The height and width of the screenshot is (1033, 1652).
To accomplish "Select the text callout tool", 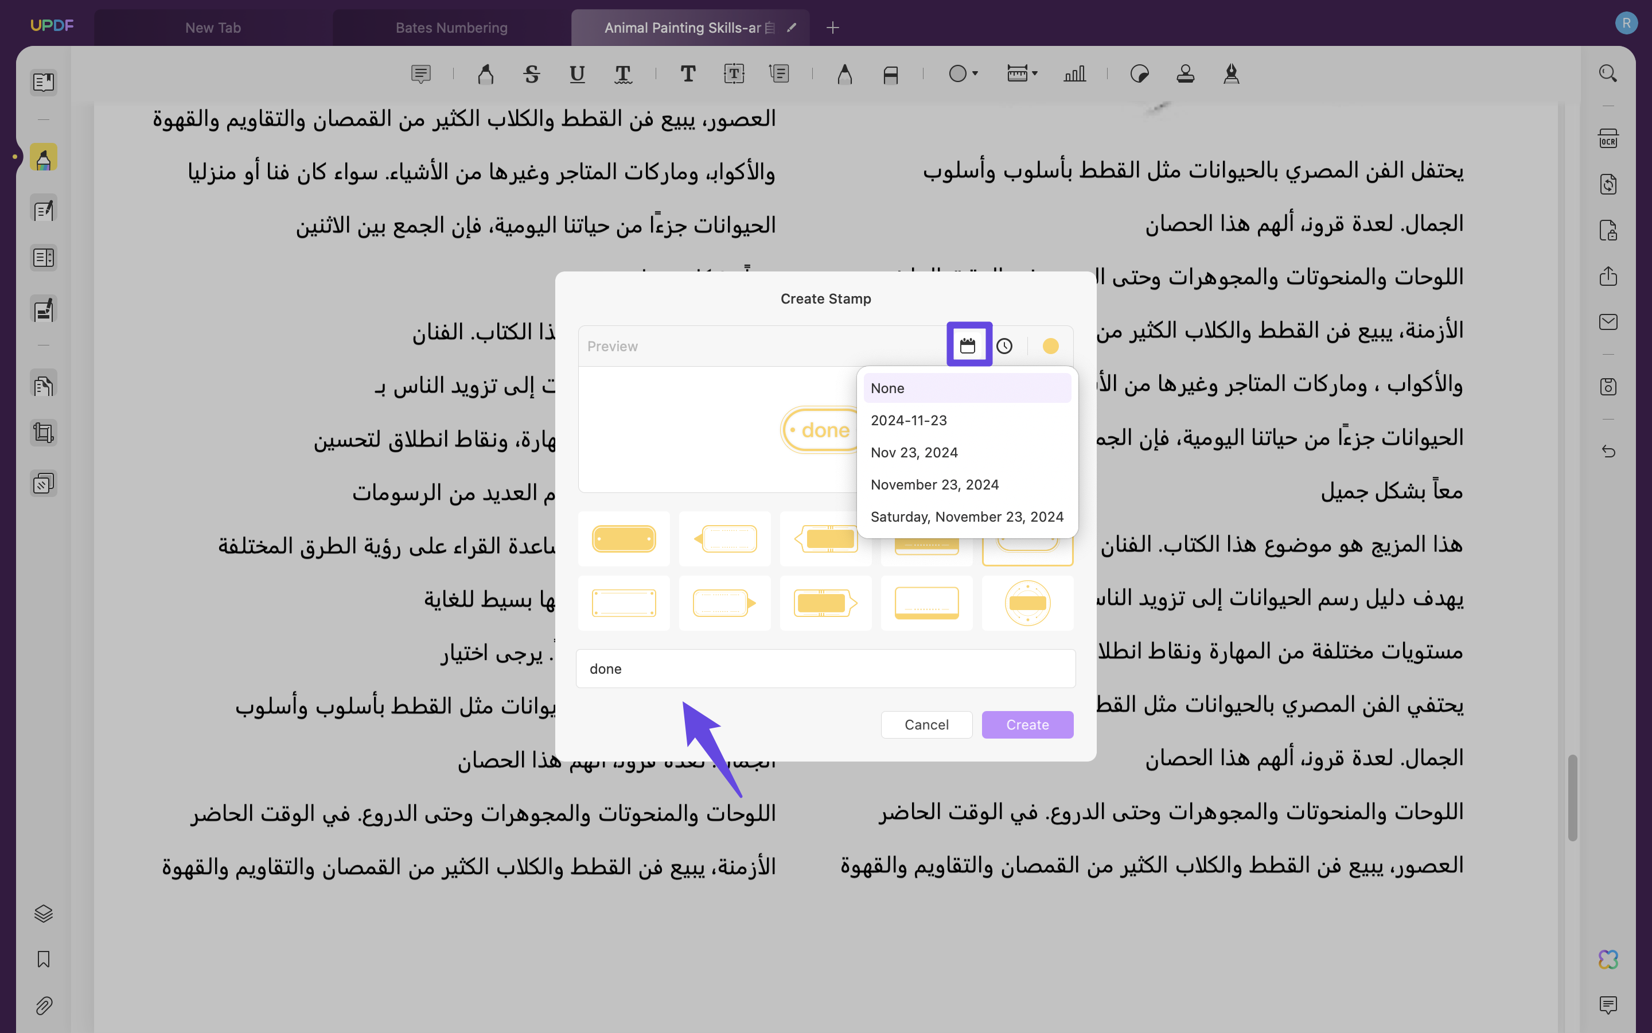I will pyautogui.click(x=779, y=74).
